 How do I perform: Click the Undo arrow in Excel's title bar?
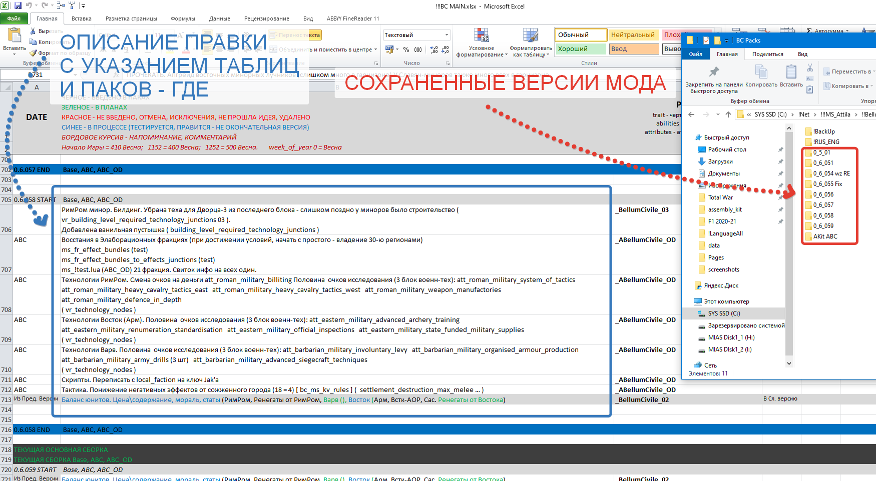coord(29,5)
